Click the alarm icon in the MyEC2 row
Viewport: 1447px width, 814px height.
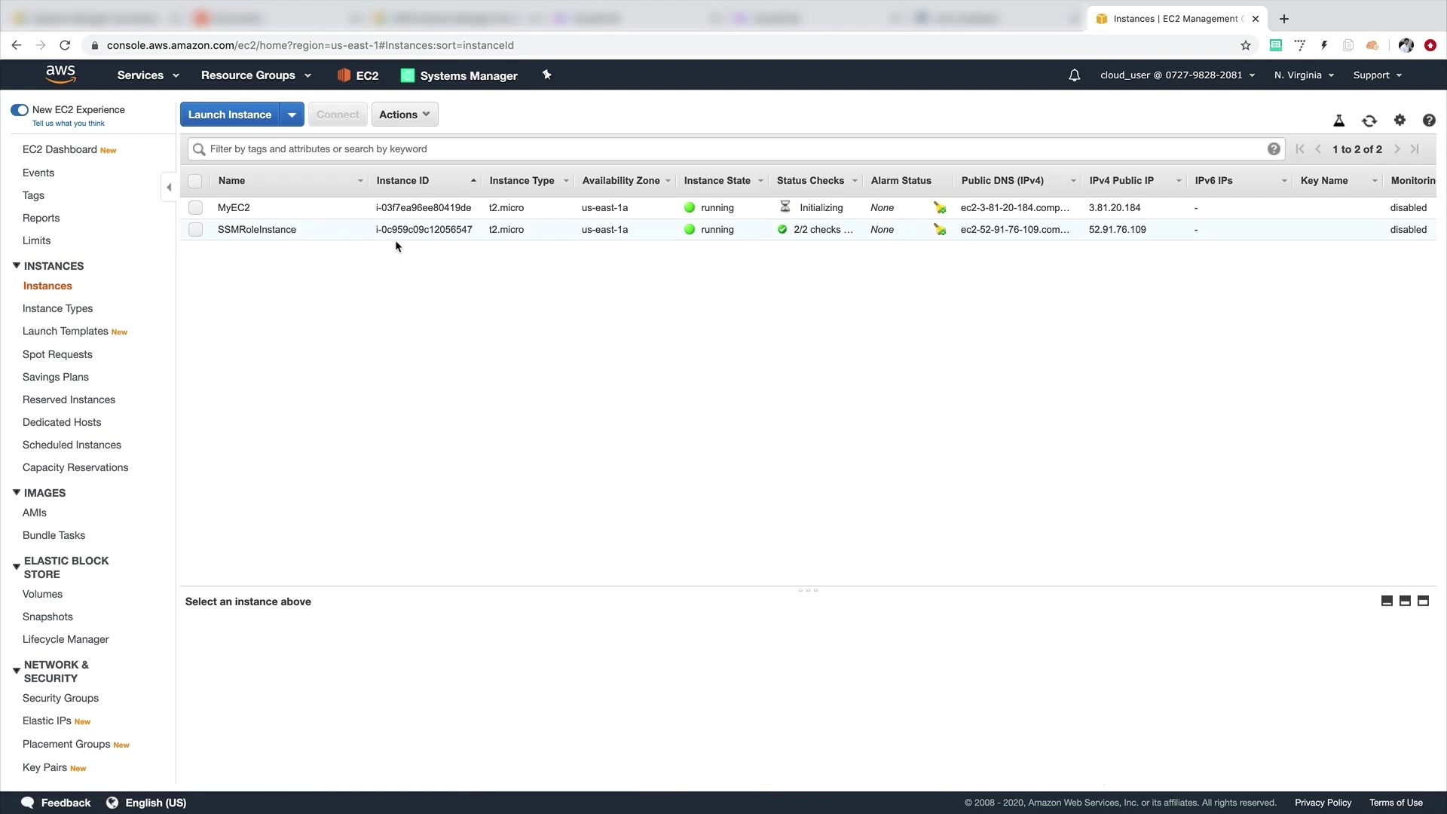(939, 207)
